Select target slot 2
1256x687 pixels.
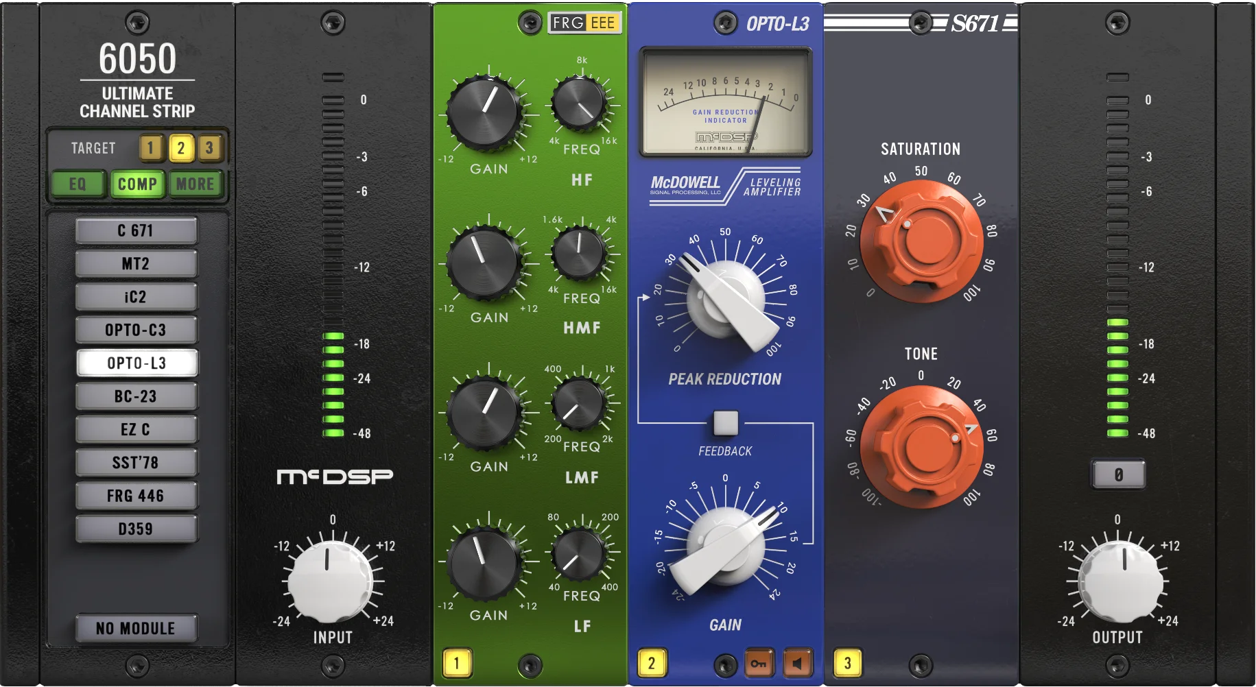181,147
